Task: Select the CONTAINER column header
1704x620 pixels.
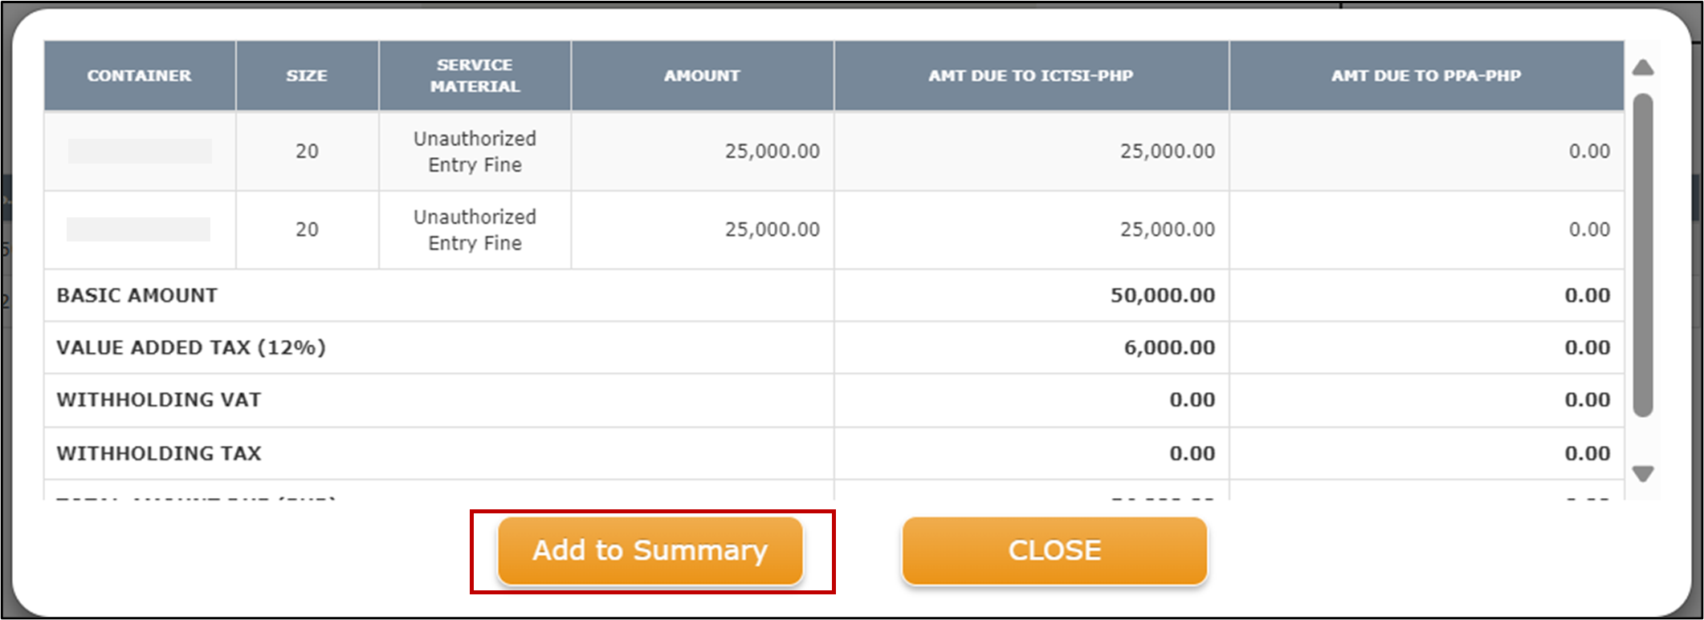Action: 139,75
